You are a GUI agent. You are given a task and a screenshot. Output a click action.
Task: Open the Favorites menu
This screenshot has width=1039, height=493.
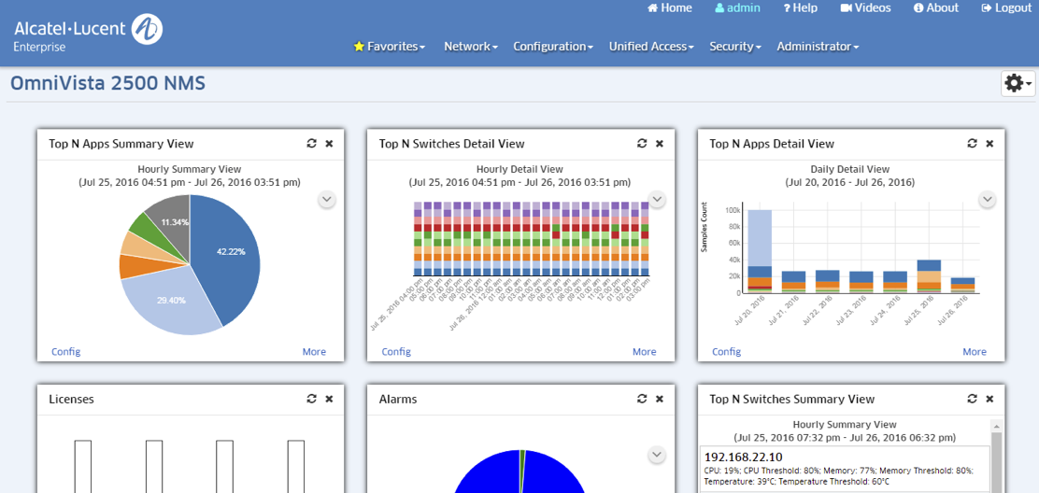click(x=390, y=47)
